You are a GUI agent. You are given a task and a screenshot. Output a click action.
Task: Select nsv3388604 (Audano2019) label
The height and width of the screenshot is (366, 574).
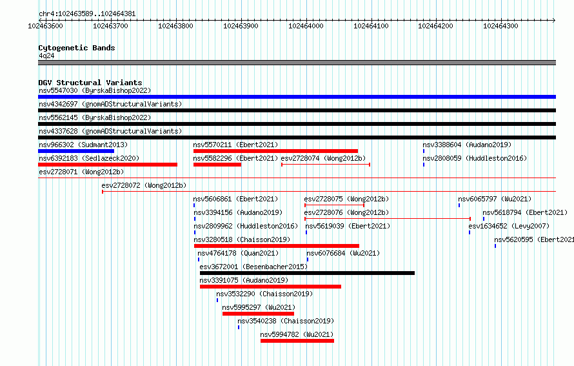pyautogui.click(x=467, y=145)
